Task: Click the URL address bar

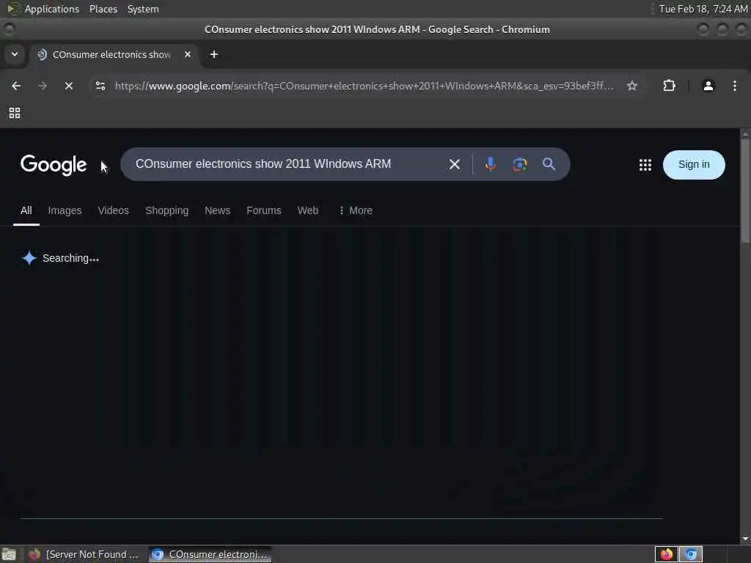Action: coord(364,86)
